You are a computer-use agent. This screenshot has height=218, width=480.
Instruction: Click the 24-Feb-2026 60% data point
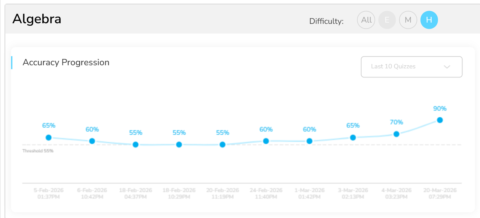pyautogui.click(x=266, y=141)
